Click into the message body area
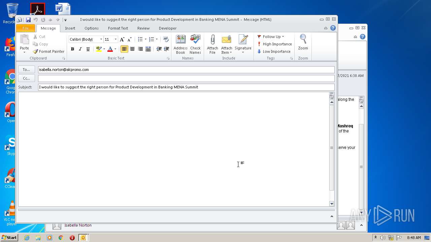 pyautogui.click(x=174, y=149)
